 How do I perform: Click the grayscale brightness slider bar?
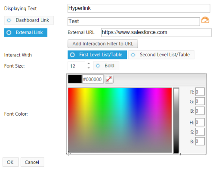176,120
